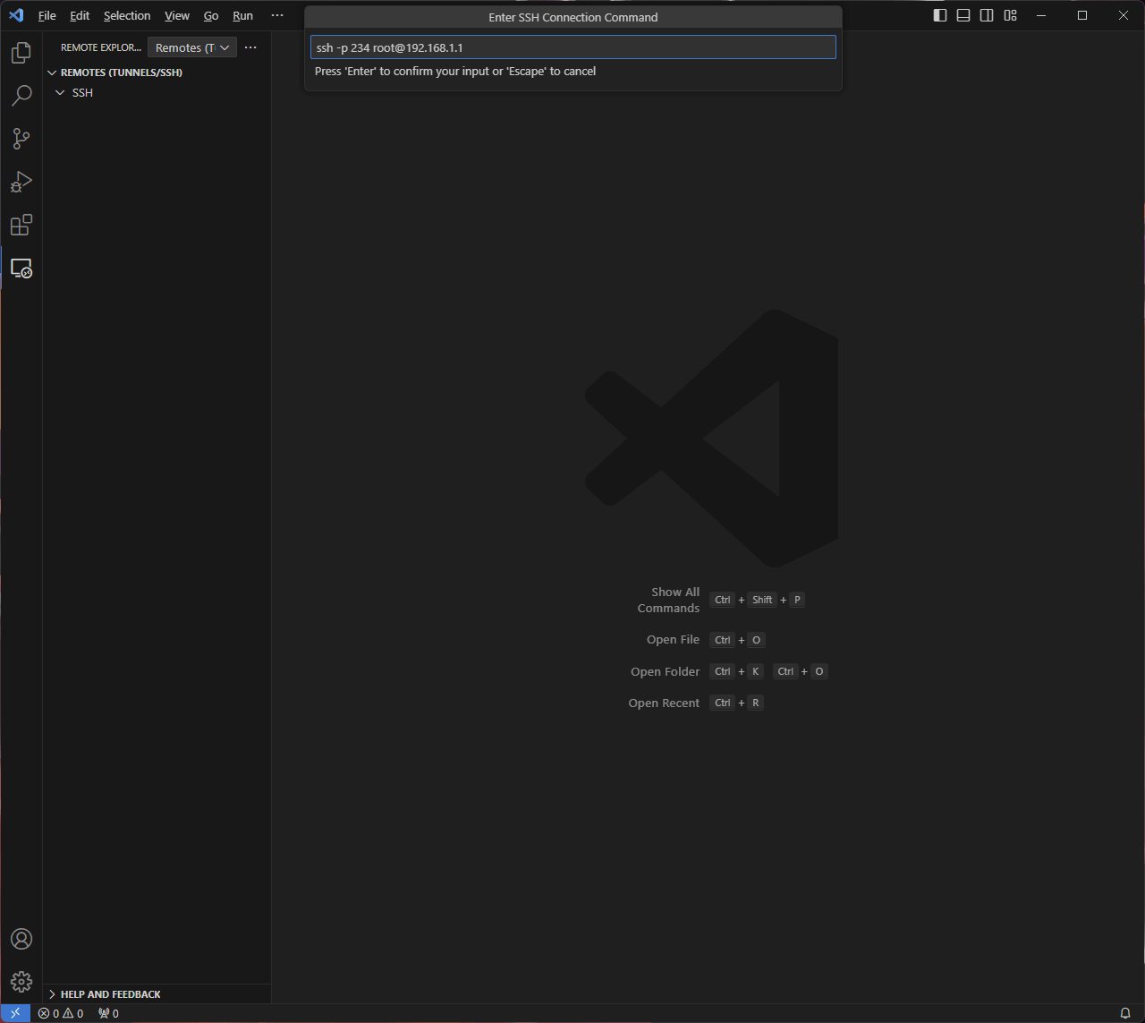The height and width of the screenshot is (1023, 1145).
Task: Open the Go menu
Action: pyautogui.click(x=211, y=16)
